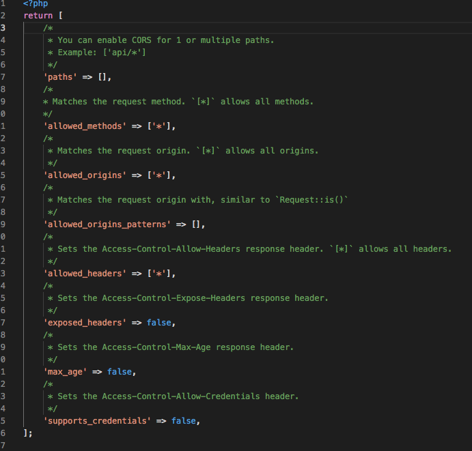Viewport: 472px width, 451px height.
Task: Click the comment 'You can enable CORS for 1 or multiple paths.'
Action: (x=166, y=40)
